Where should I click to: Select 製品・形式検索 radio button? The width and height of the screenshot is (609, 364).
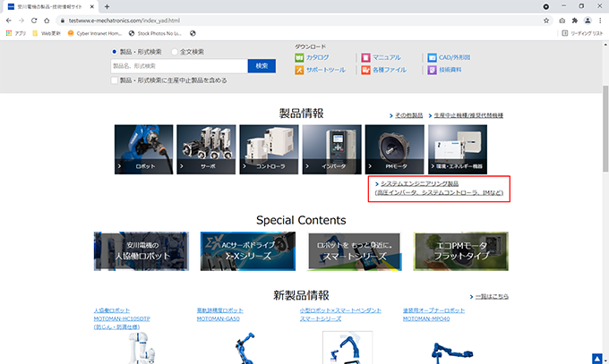115,52
